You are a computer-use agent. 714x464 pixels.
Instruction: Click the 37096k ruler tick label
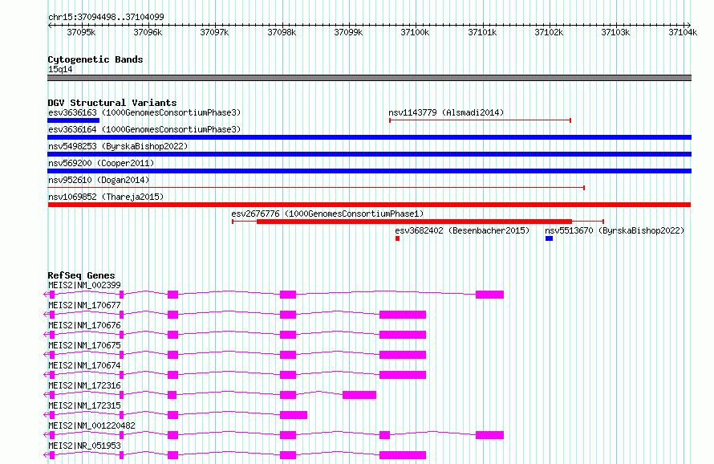click(x=148, y=32)
